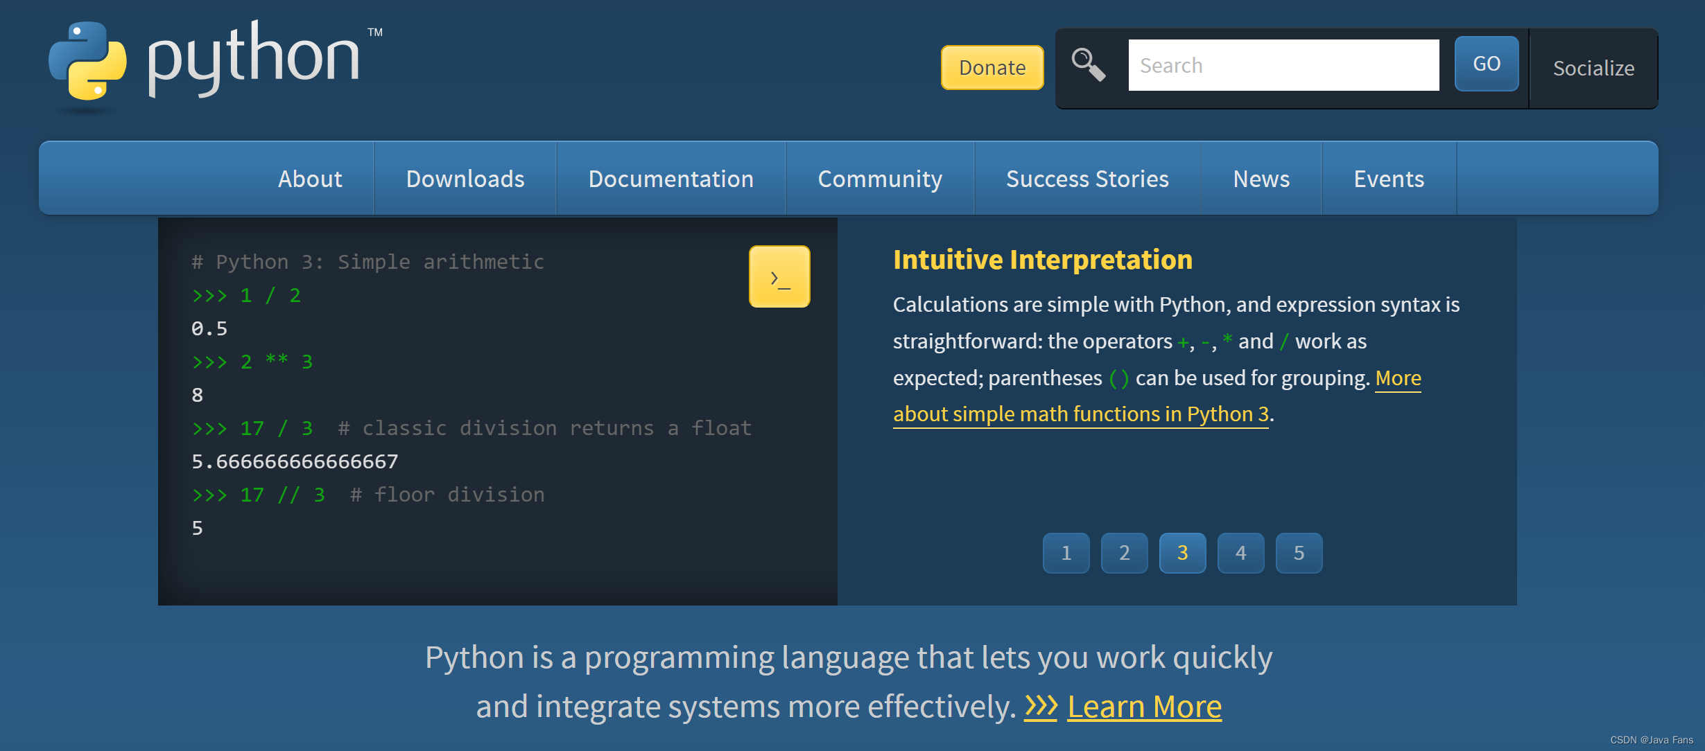Viewport: 1705px width, 751px height.
Task: Switch to slide 2
Action: pyautogui.click(x=1125, y=553)
